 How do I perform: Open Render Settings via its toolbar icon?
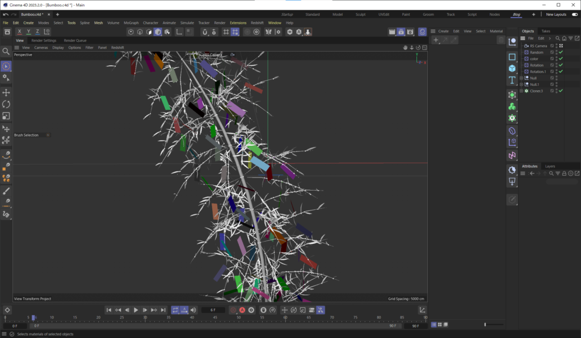click(410, 32)
